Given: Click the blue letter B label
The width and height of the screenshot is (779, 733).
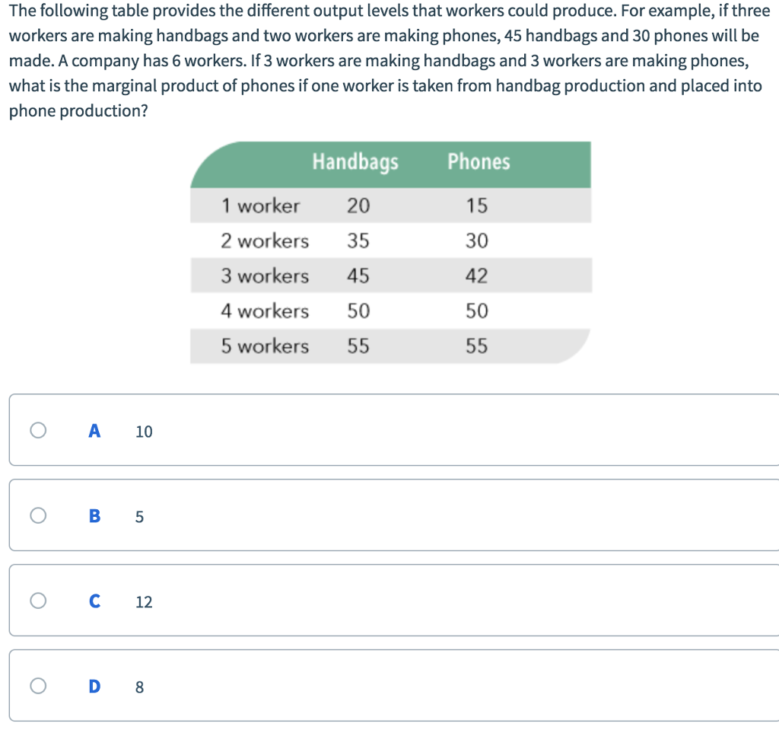Looking at the screenshot, I should pyautogui.click(x=94, y=516).
